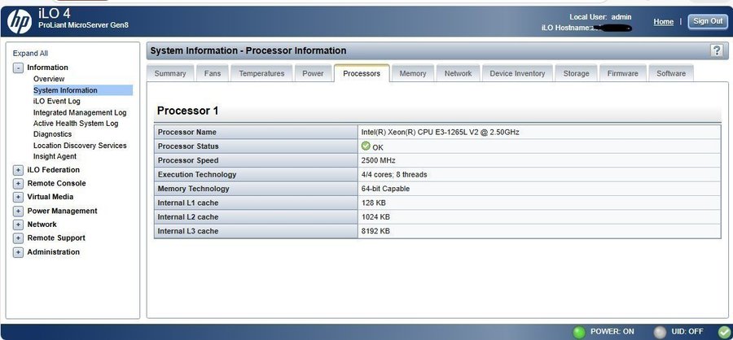
Task: Click the Processor Status OK icon
Action: click(366, 146)
